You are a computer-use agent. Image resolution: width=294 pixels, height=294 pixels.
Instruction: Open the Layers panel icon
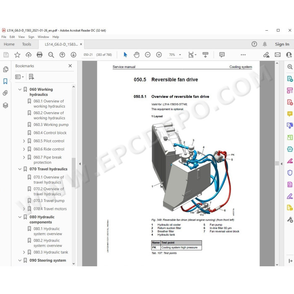5,105
